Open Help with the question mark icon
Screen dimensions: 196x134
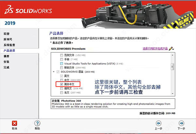point(37,123)
